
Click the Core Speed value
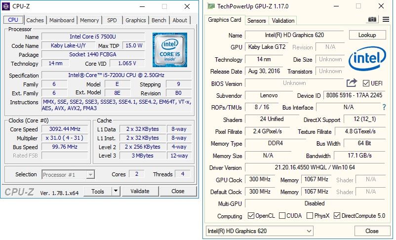pyautogui.click(x=65, y=129)
